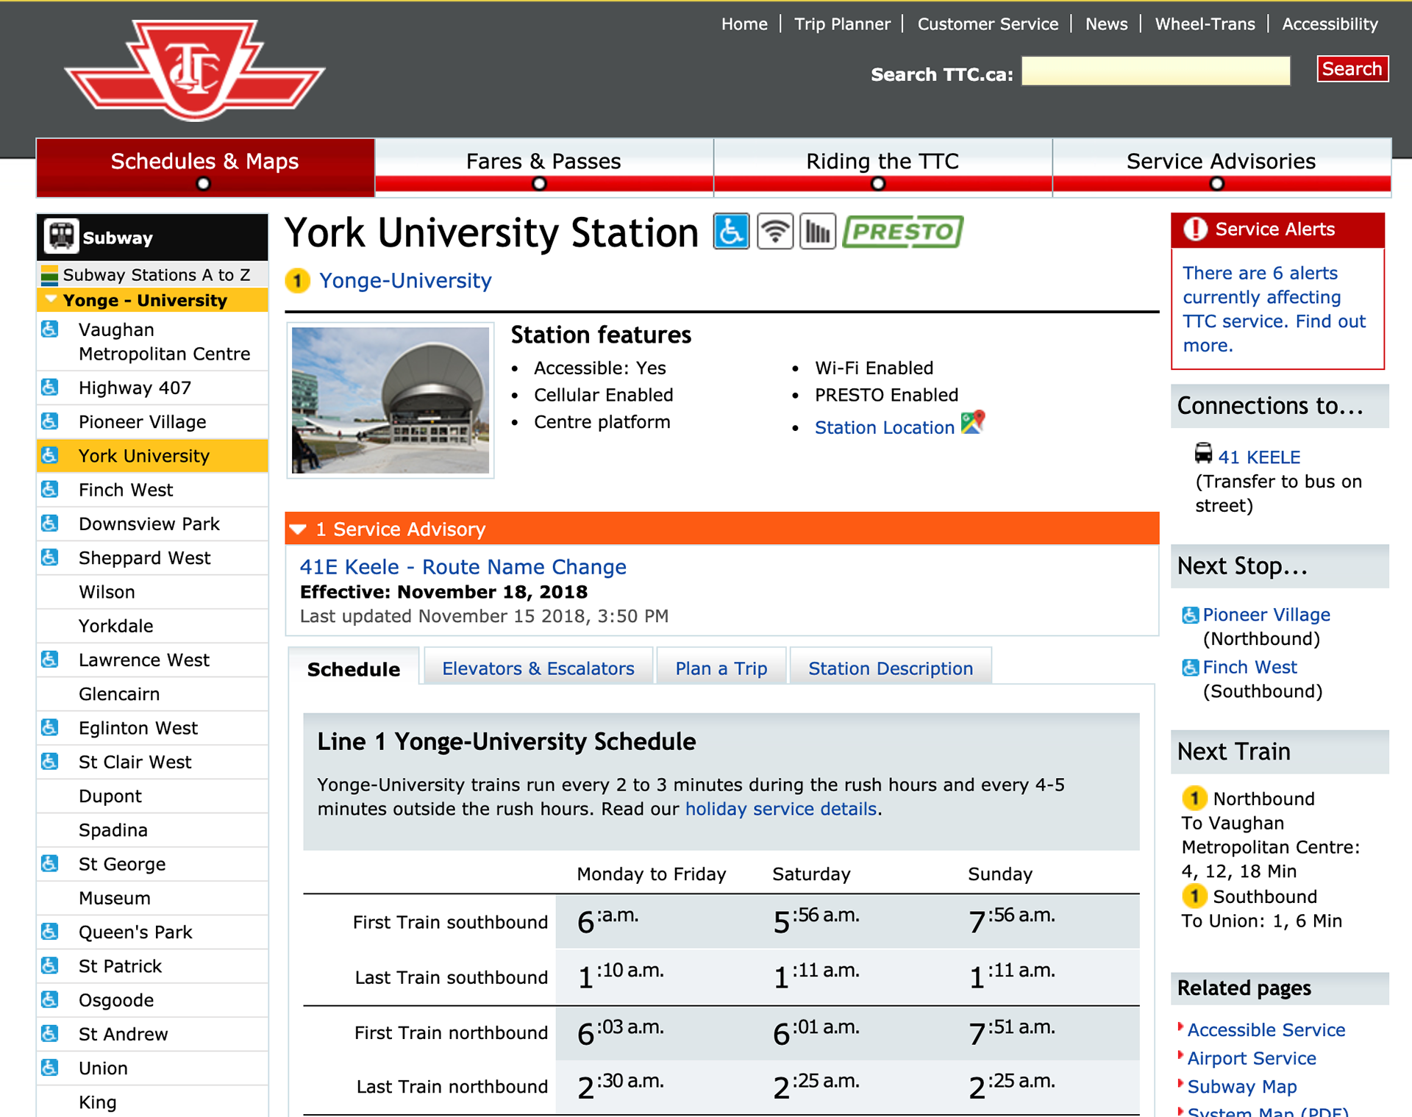Open the Fares & Passes menu

tap(543, 163)
